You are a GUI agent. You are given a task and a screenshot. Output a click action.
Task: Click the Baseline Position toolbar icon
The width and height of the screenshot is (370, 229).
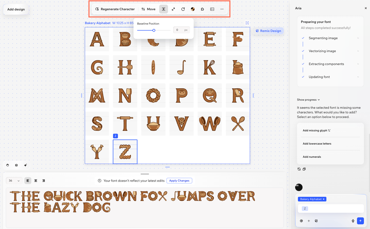click(x=163, y=9)
